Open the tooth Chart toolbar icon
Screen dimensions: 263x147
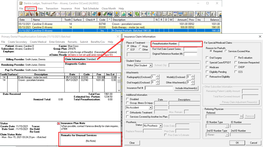click(21, 14)
